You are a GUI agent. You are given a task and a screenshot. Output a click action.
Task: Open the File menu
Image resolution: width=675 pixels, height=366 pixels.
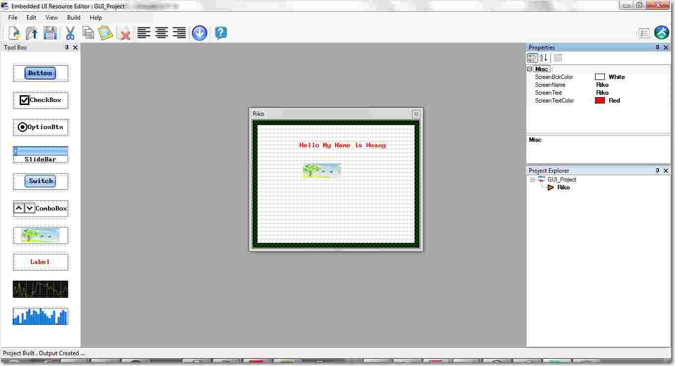click(13, 18)
